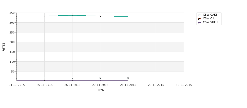The width and height of the screenshot is (247, 108).
Task: Click the CSW OIL legend marker icon
Action: pyautogui.click(x=199, y=19)
